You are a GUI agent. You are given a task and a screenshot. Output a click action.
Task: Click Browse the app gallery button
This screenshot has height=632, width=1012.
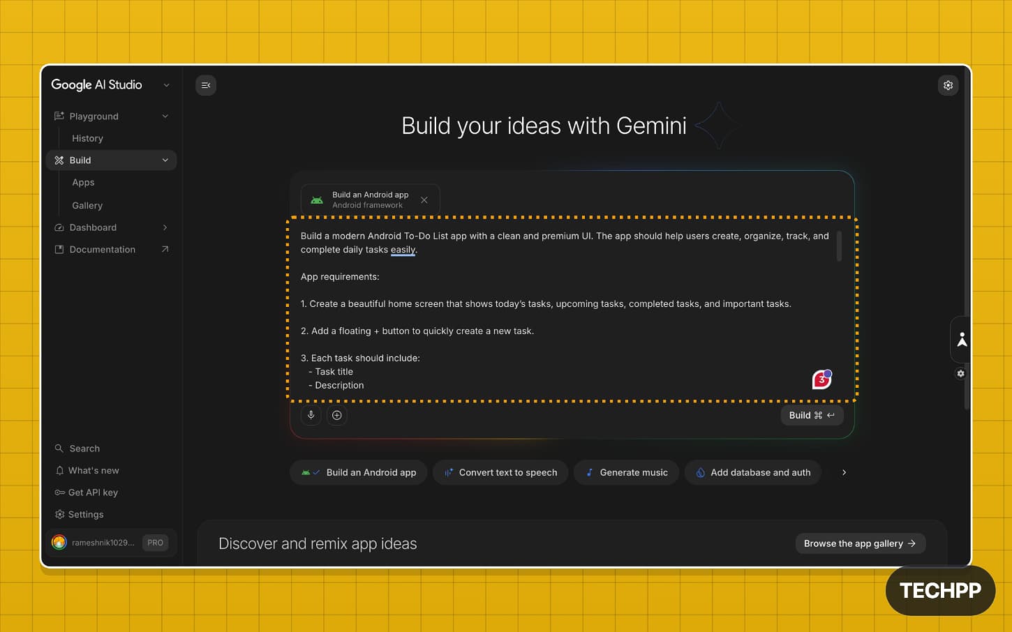tap(861, 543)
